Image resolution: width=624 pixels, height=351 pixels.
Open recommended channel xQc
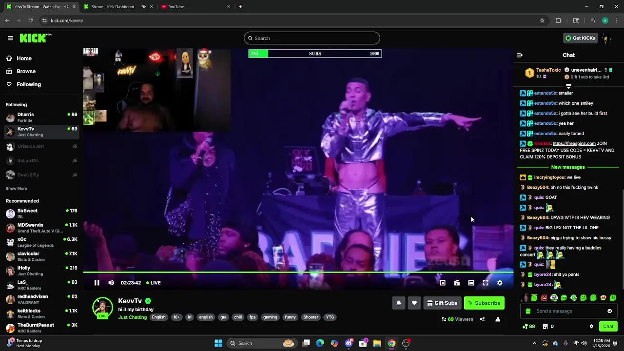41,242
